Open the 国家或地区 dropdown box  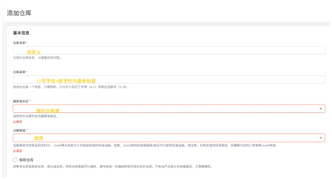[169, 109]
